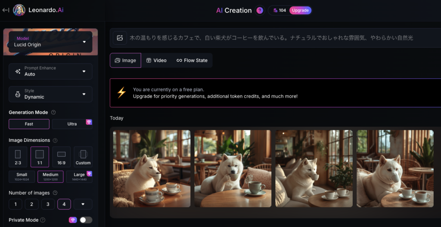This screenshot has height=227, width=441.
Task: Open the Style Dynamic dropdown
Action: pyautogui.click(x=51, y=94)
